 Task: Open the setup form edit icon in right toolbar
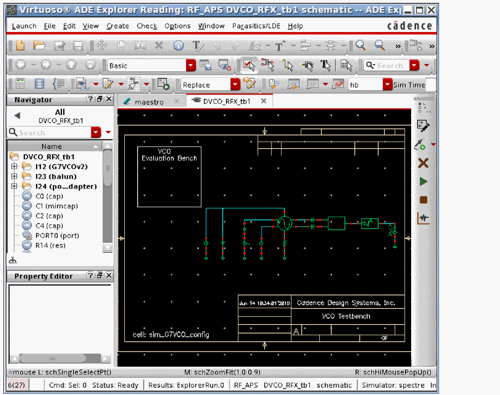coord(423,126)
